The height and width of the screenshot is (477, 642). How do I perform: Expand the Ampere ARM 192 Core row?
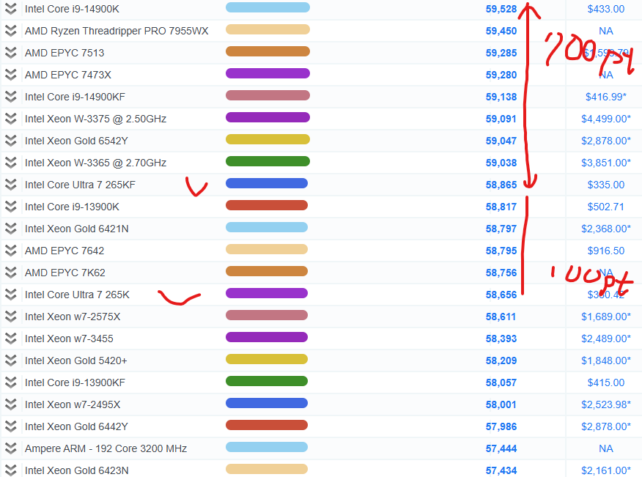point(11,448)
